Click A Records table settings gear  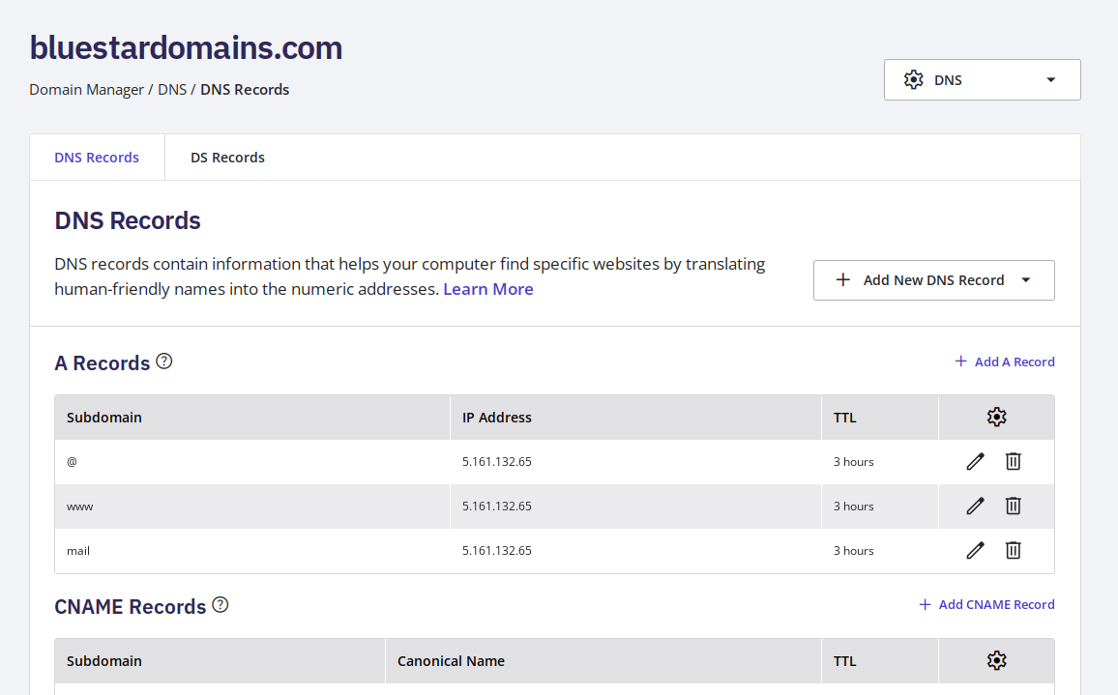[996, 418]
